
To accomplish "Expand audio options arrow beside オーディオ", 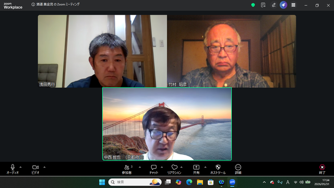I will tap(20, 167).
